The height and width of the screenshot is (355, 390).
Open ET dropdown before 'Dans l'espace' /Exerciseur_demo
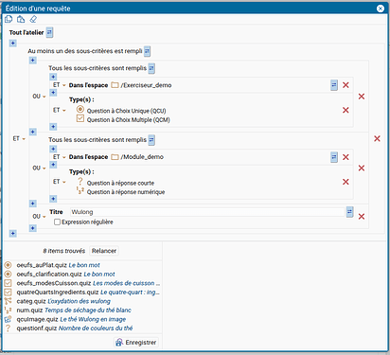[x=60, y=85]
